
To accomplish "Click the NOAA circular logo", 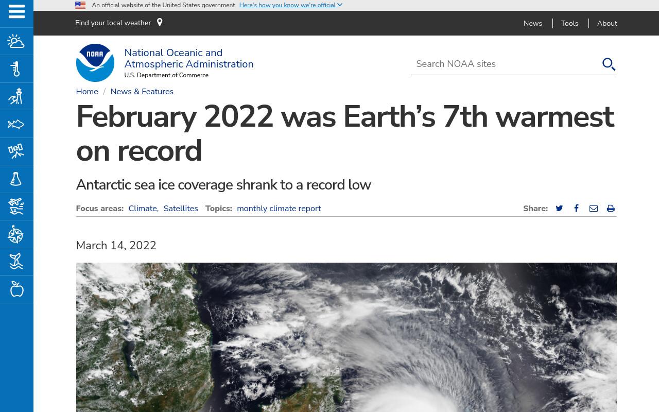I will [95, 63].
